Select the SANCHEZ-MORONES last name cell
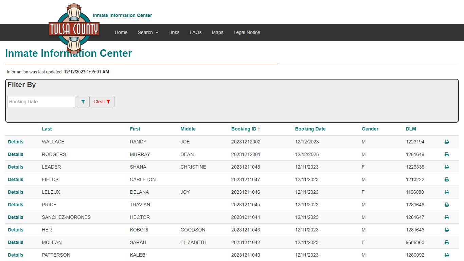This screenshot has height=261, width=464. click(66, 217)
